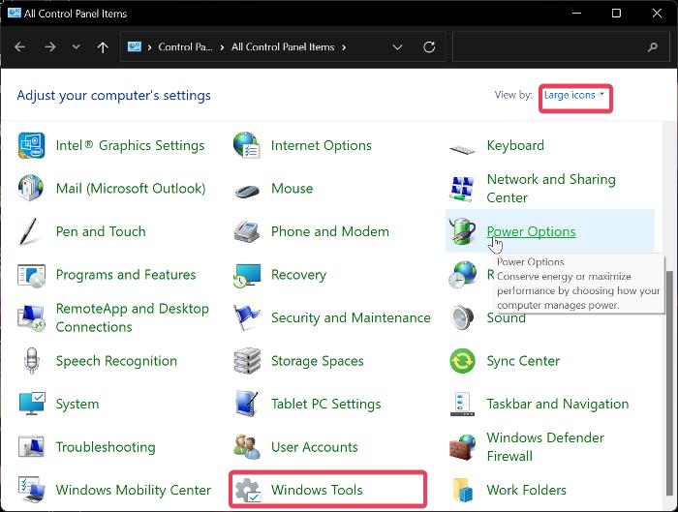Refresh the Control Panel view
Screen dimensions: 678x512
pos(429,47)
